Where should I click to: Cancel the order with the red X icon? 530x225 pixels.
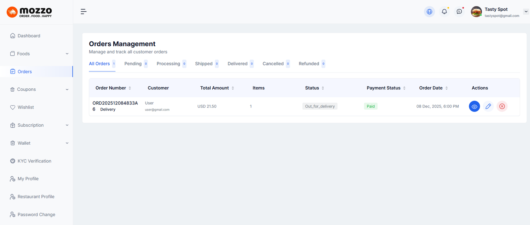coord(502,107)
